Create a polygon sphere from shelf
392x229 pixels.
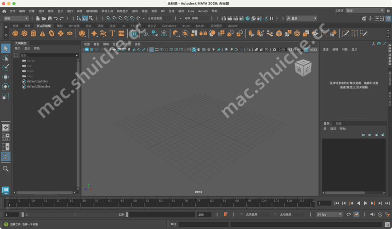[x=15, y=33]
